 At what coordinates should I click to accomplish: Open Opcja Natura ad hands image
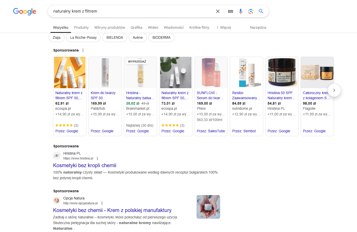click(208, 207)
